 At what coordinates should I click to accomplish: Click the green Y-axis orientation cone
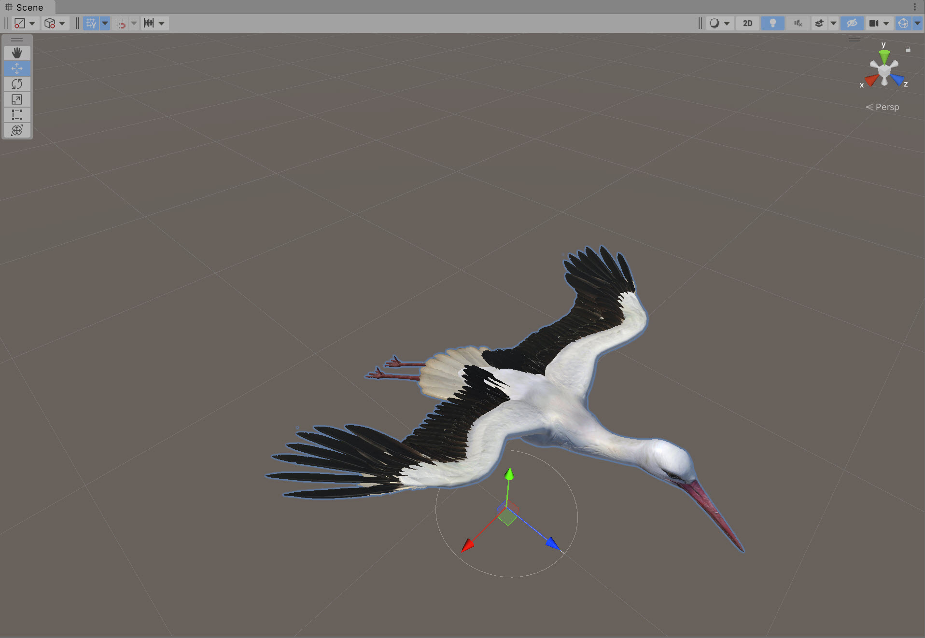pyautogui.click(x=884, y=57)
